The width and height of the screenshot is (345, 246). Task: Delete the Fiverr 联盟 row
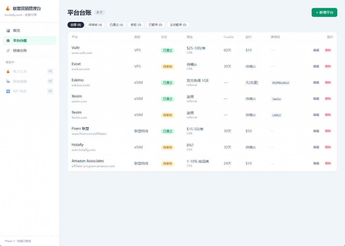tap(328, 131)
